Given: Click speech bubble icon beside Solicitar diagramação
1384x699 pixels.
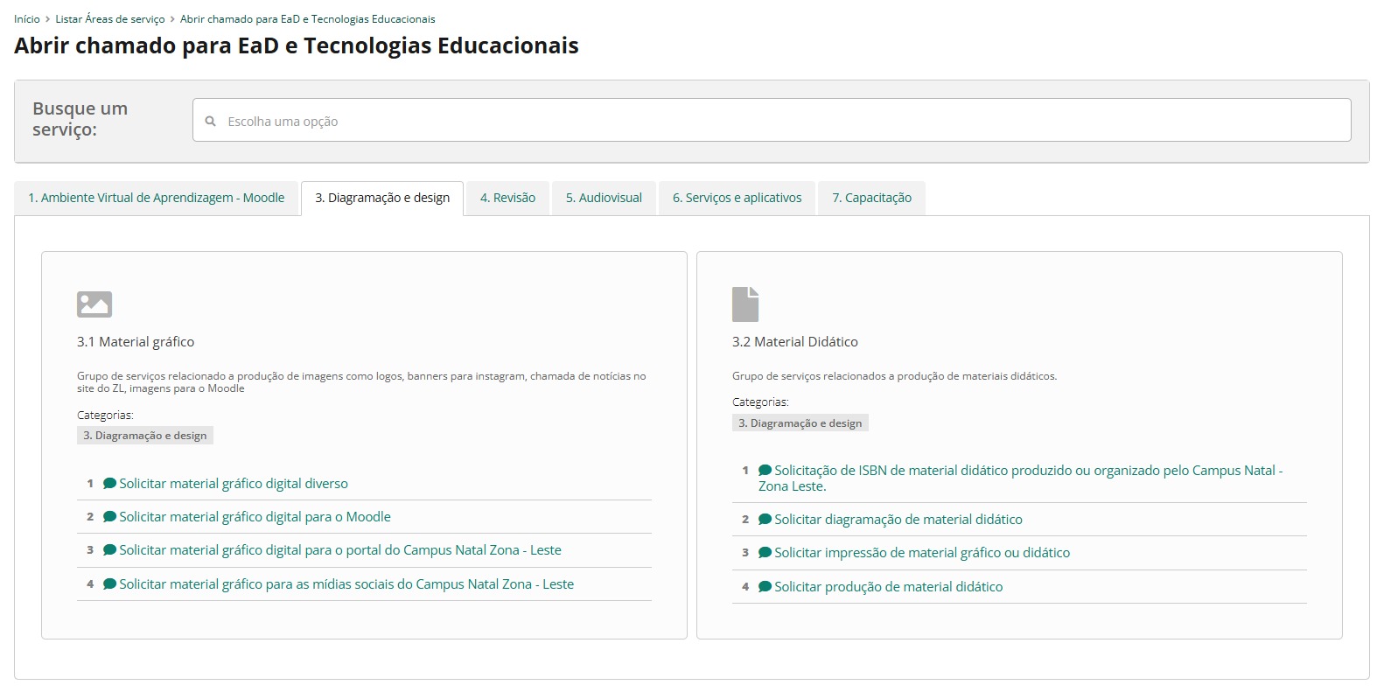Looking at the screenshot, I should coord(765,520).
